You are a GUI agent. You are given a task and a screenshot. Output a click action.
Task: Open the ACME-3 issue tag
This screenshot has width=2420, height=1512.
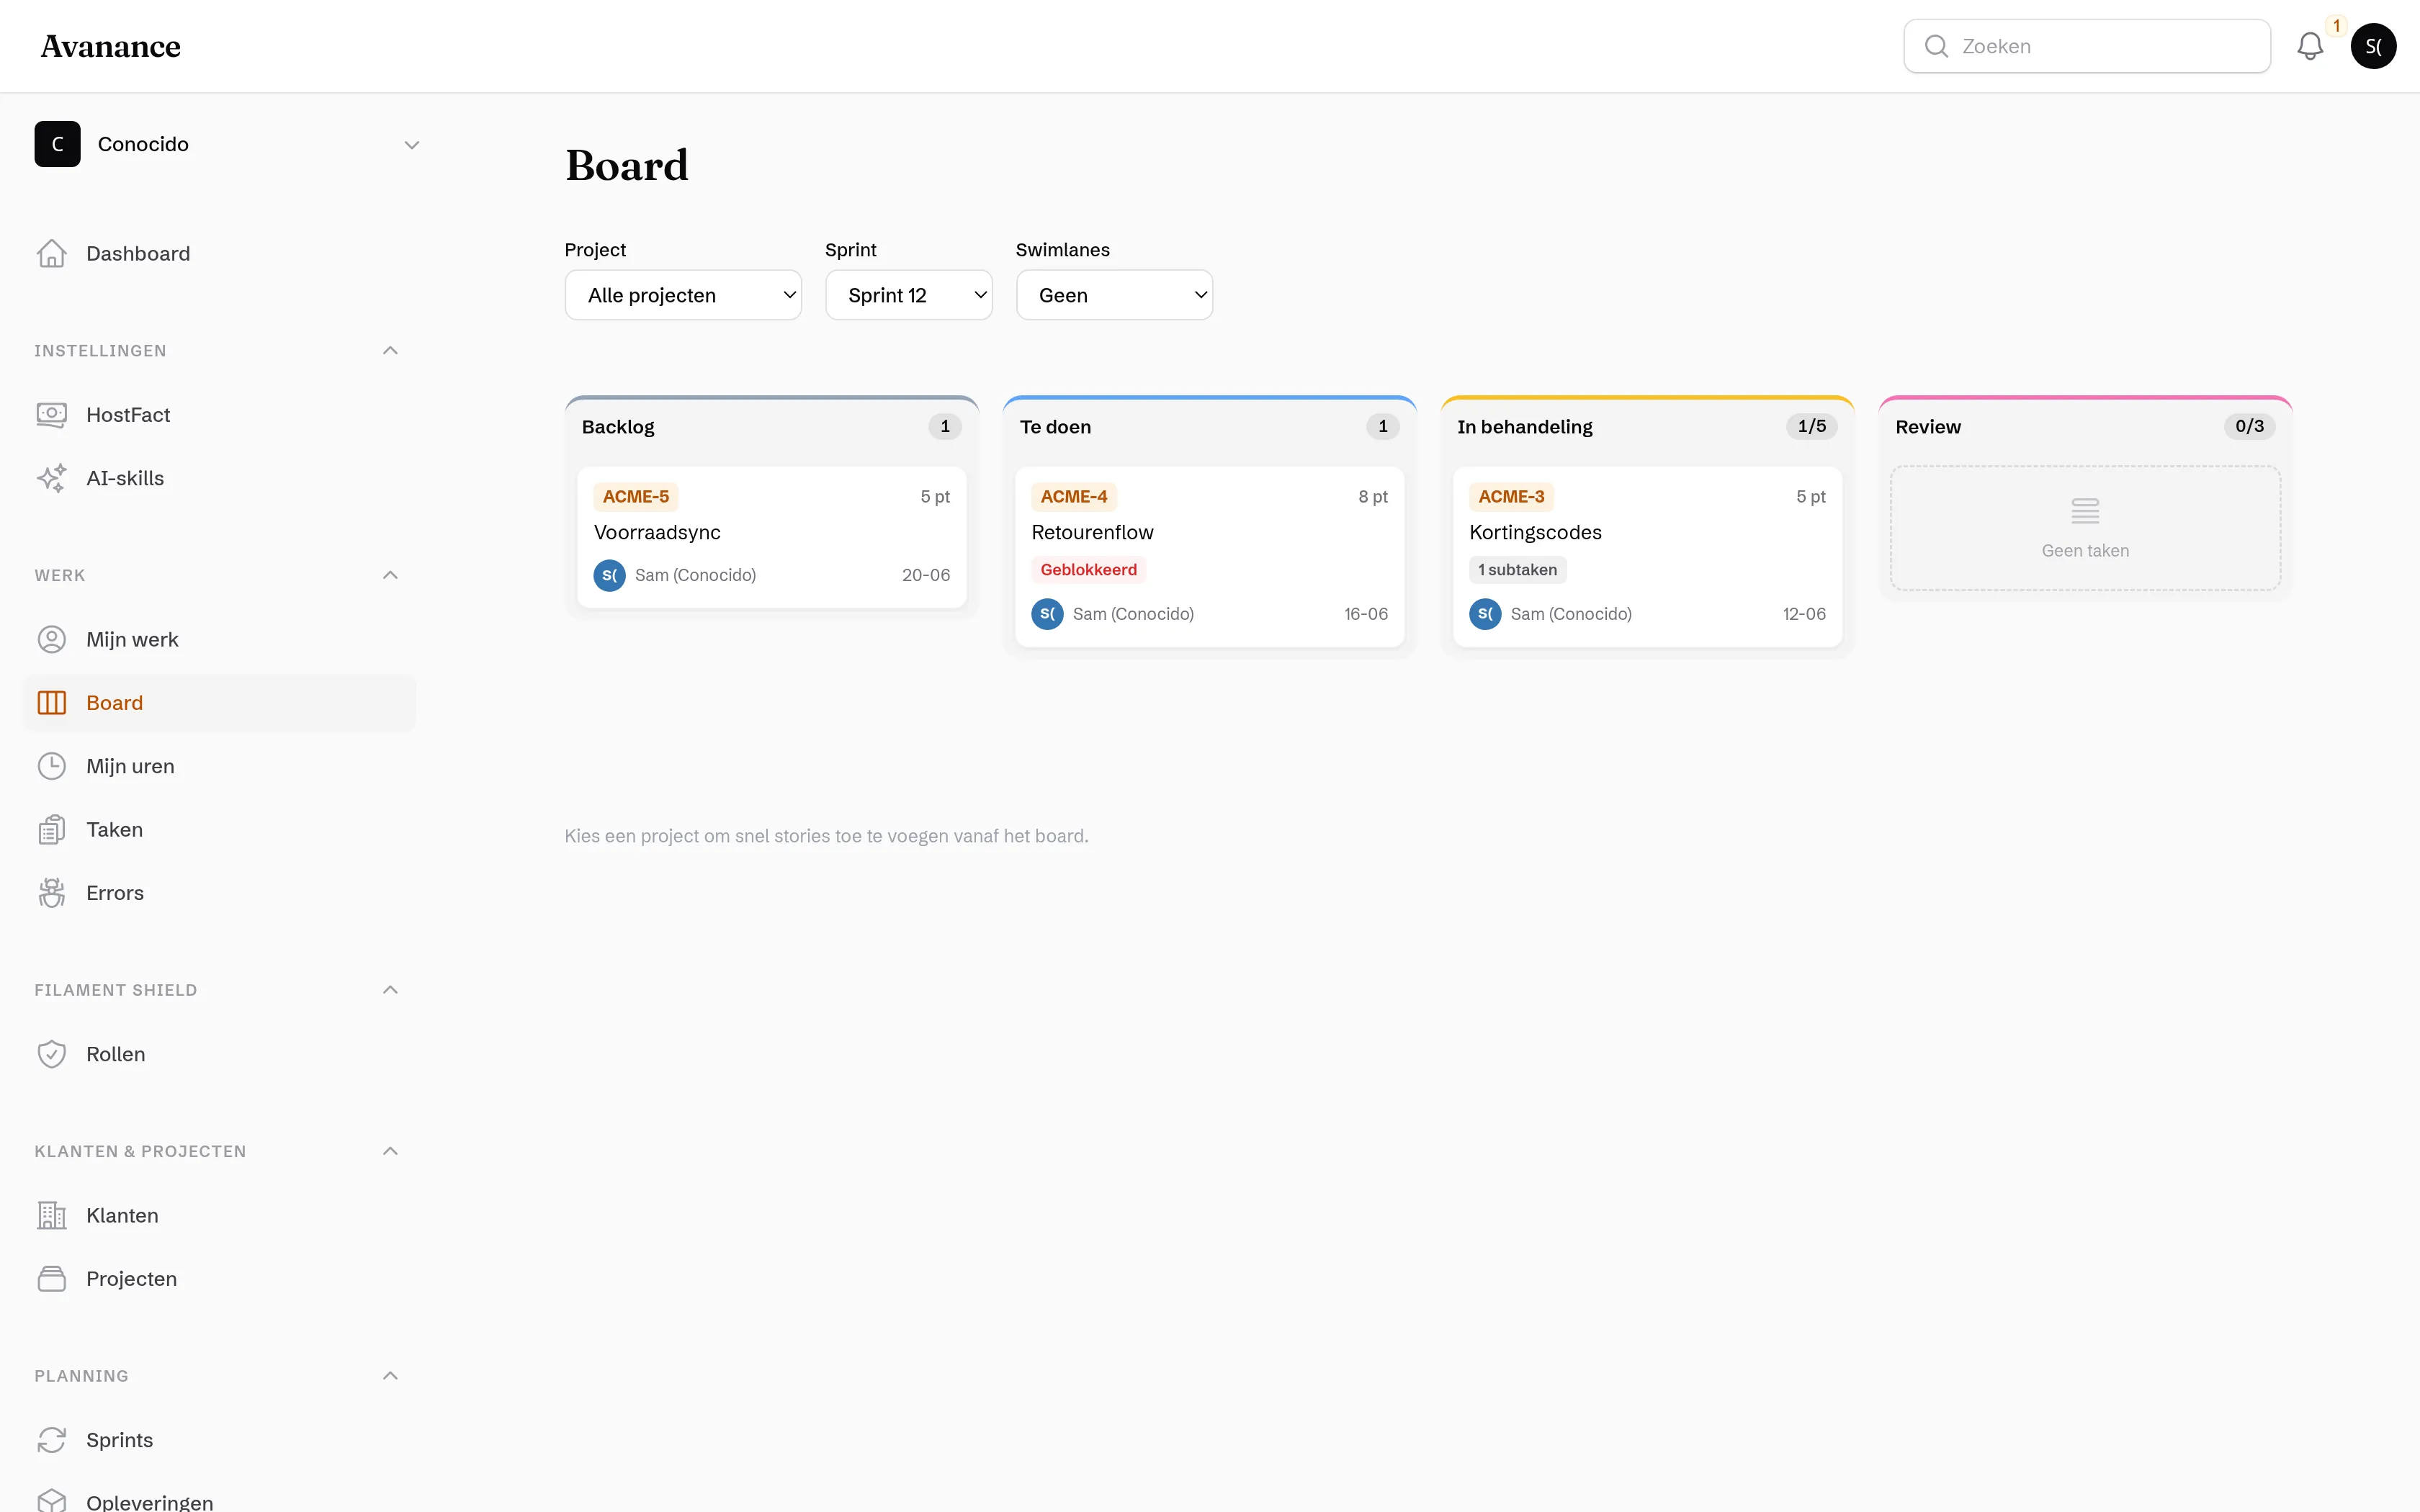tap(1511, 497)
